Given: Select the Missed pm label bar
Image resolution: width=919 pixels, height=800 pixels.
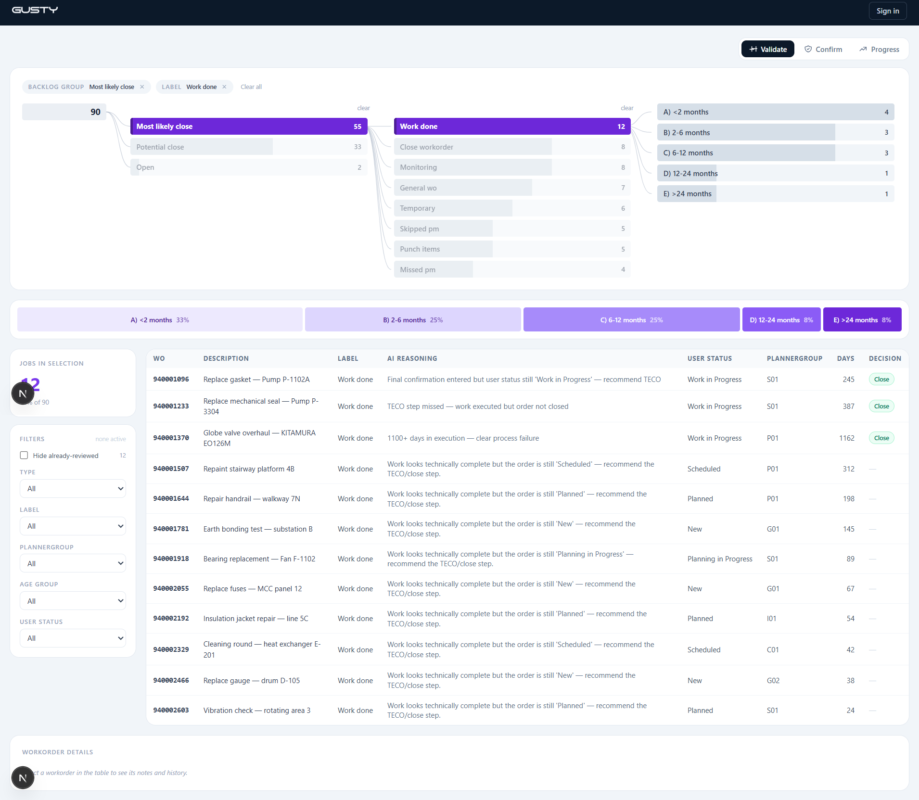Looking at the screenshot, I should [512, 270].
